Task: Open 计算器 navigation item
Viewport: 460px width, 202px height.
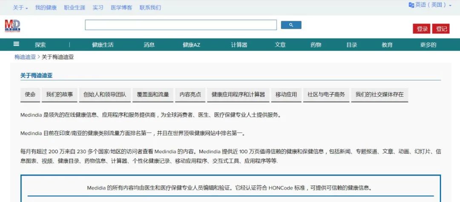Action: (x=239, y=45)
